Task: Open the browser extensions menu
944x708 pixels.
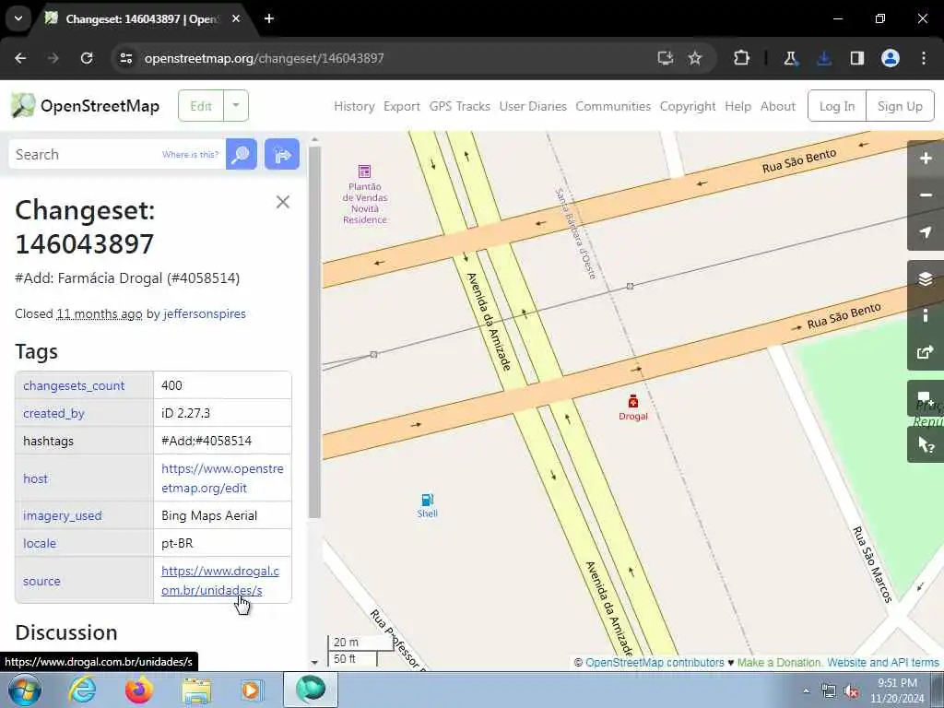Action: point(742,58)
